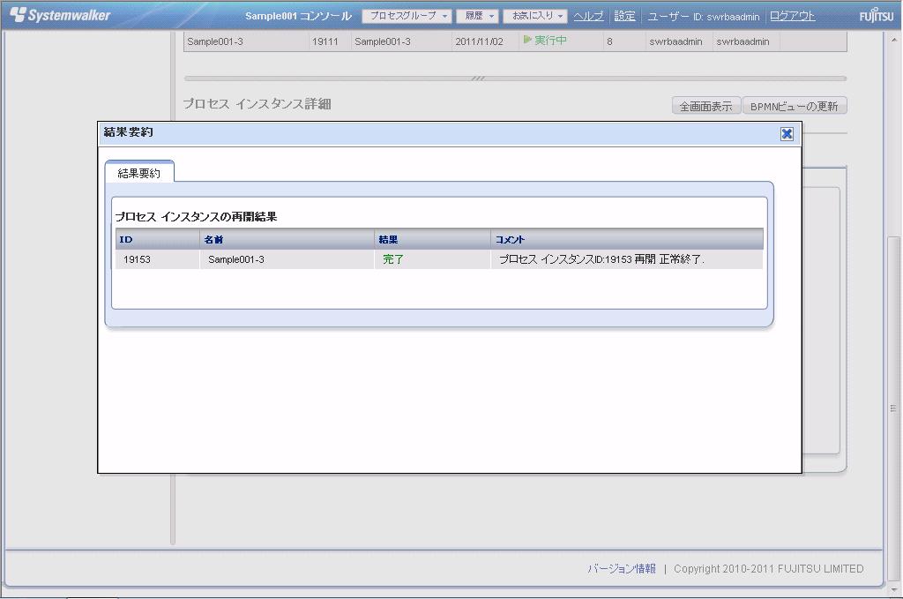Click the FUJITSU logo
Screen dimensions: 903x599
(876, 17)
